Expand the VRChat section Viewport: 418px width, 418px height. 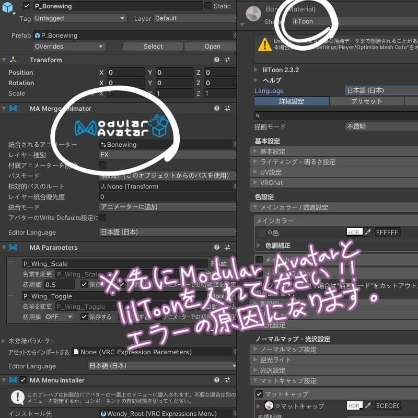coord(334,182)
